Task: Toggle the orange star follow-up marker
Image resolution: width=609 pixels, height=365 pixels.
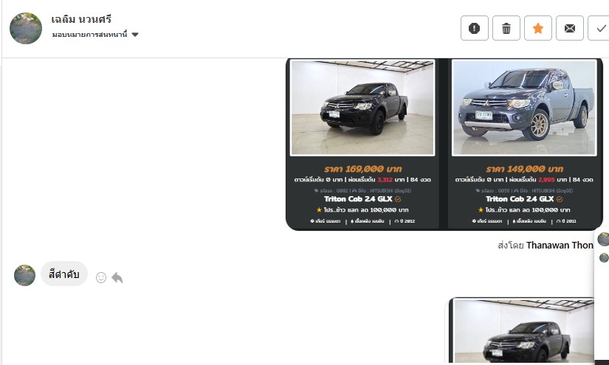Action: (538, 28)
